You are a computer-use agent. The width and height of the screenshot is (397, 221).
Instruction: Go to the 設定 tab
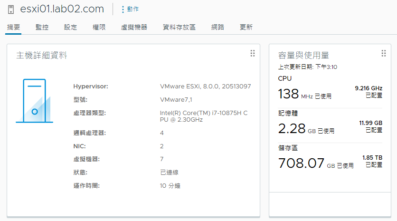70,27
